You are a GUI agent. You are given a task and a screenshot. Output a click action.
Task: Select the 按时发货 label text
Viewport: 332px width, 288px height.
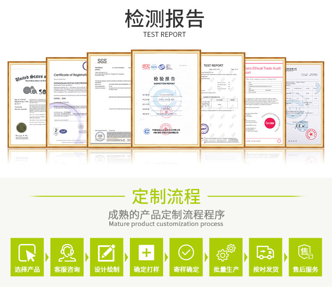[x=266, y=270]
